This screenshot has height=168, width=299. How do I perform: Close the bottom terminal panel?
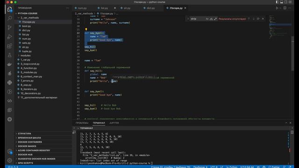click(x=291, y=123)
